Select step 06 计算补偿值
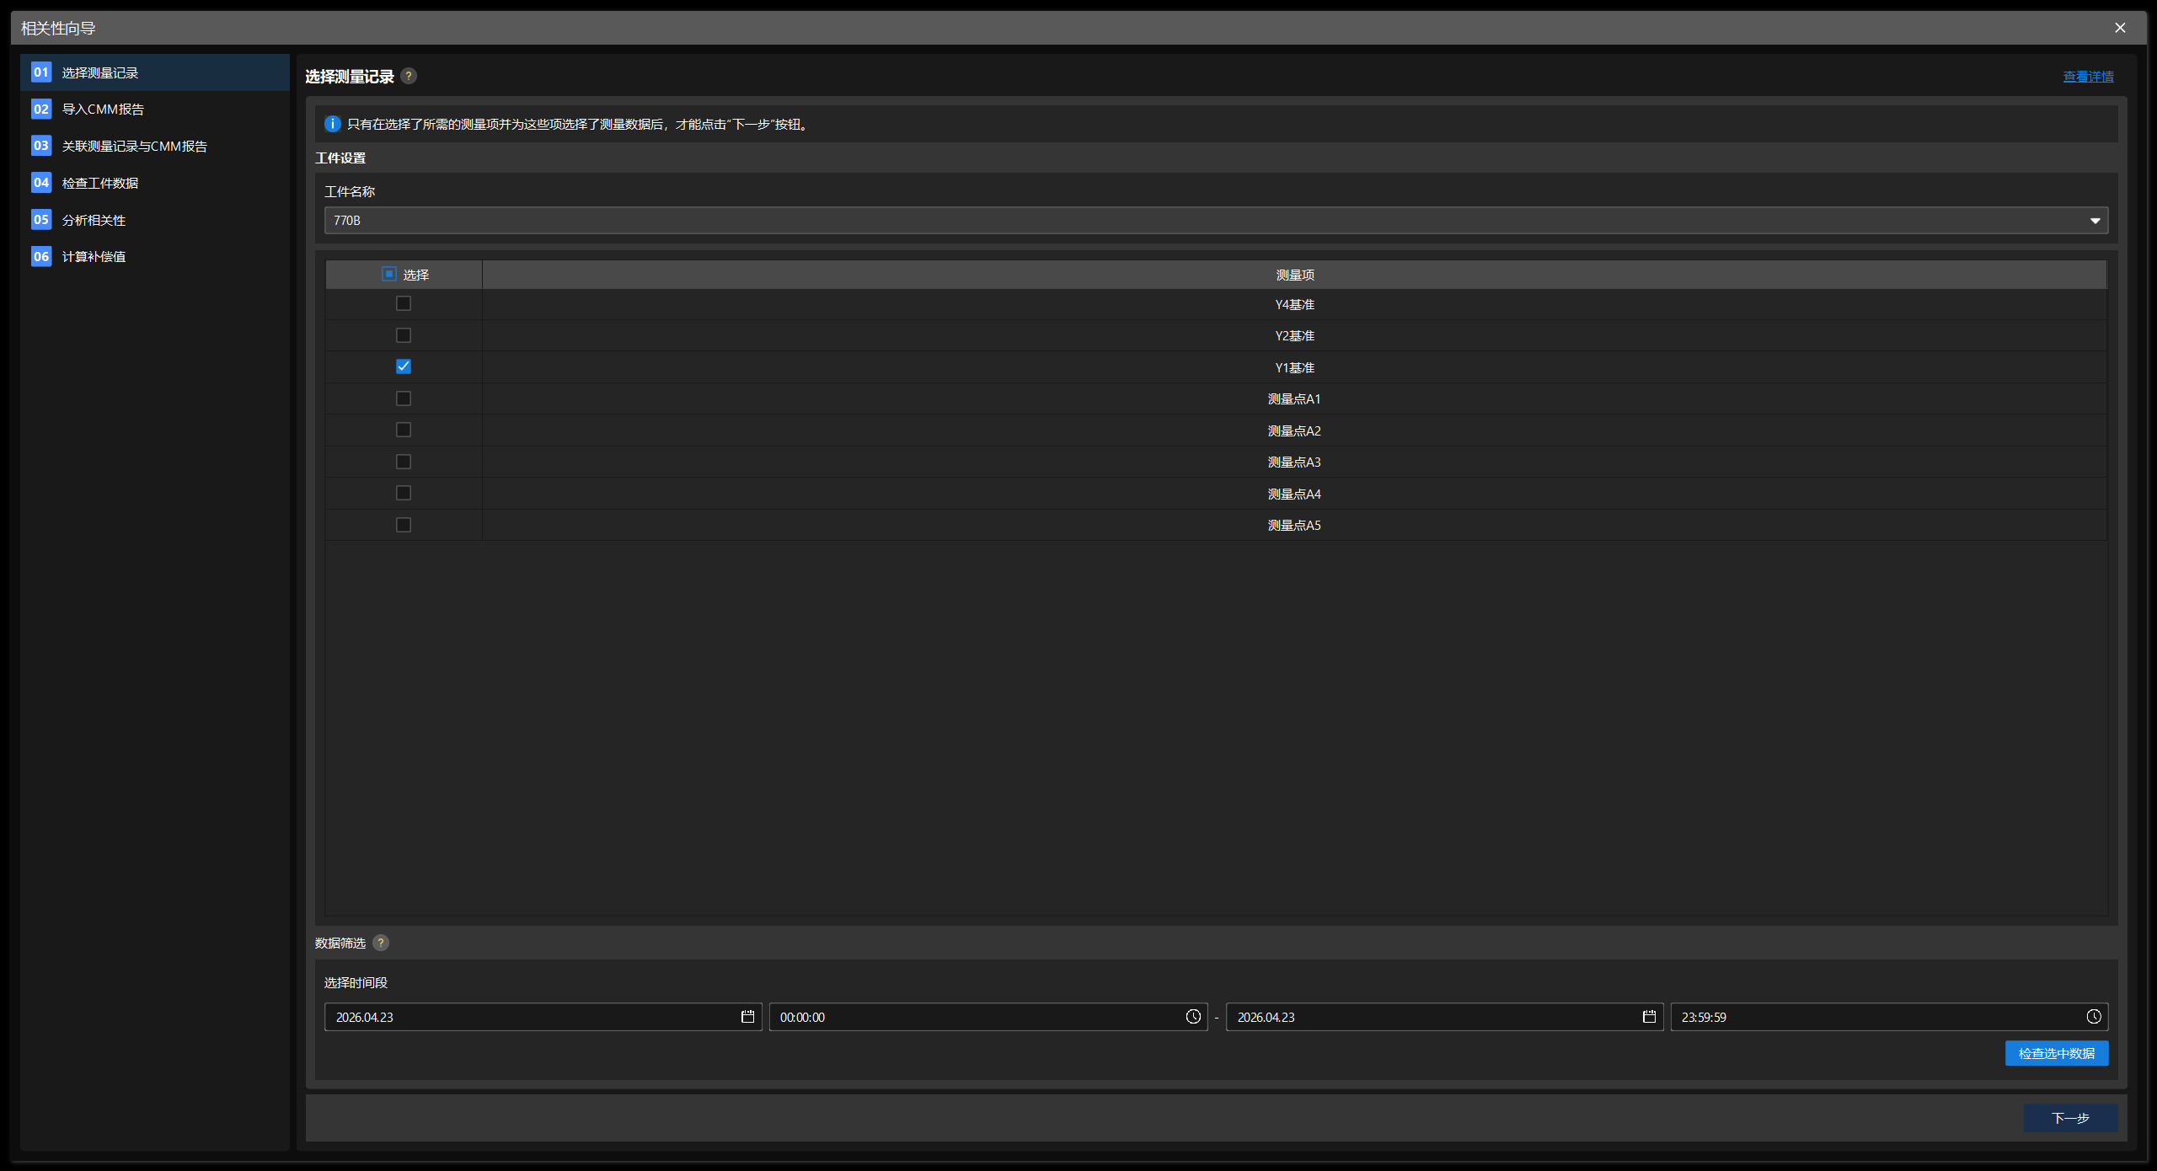The width and height of the screenshot is (2157, 1171). [x=94, y=257]
